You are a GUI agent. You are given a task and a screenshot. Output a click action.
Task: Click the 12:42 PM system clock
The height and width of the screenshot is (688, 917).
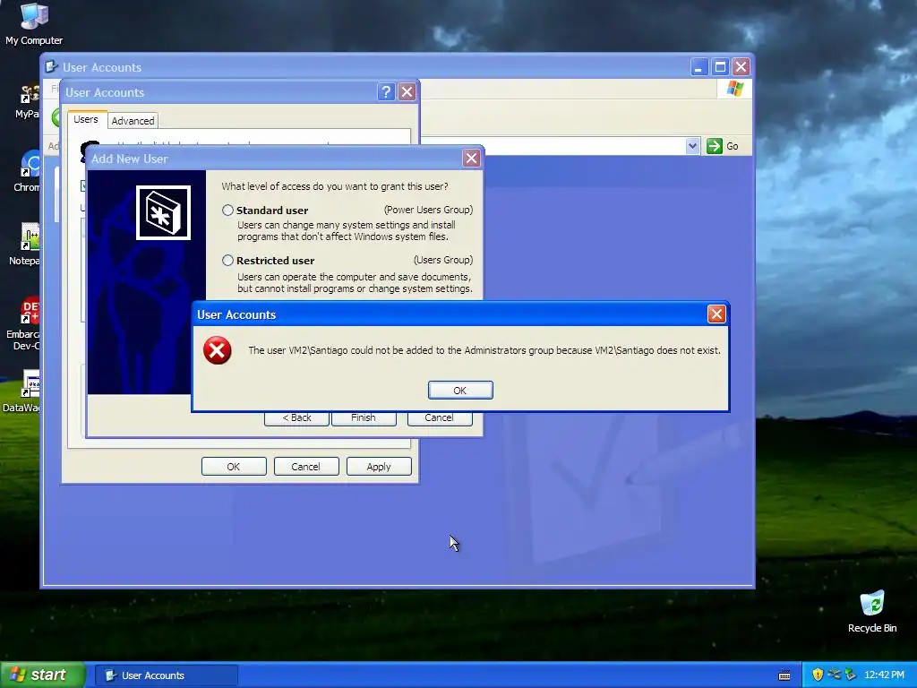point(884,675)
